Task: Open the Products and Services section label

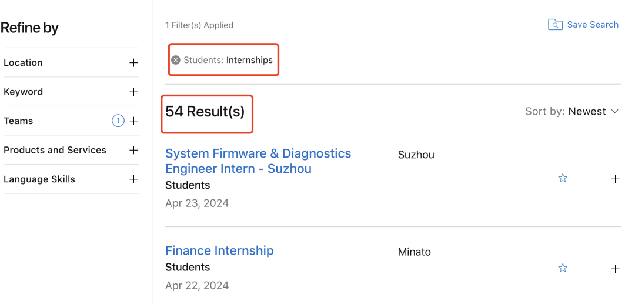Action: click(x=55, y=150)
